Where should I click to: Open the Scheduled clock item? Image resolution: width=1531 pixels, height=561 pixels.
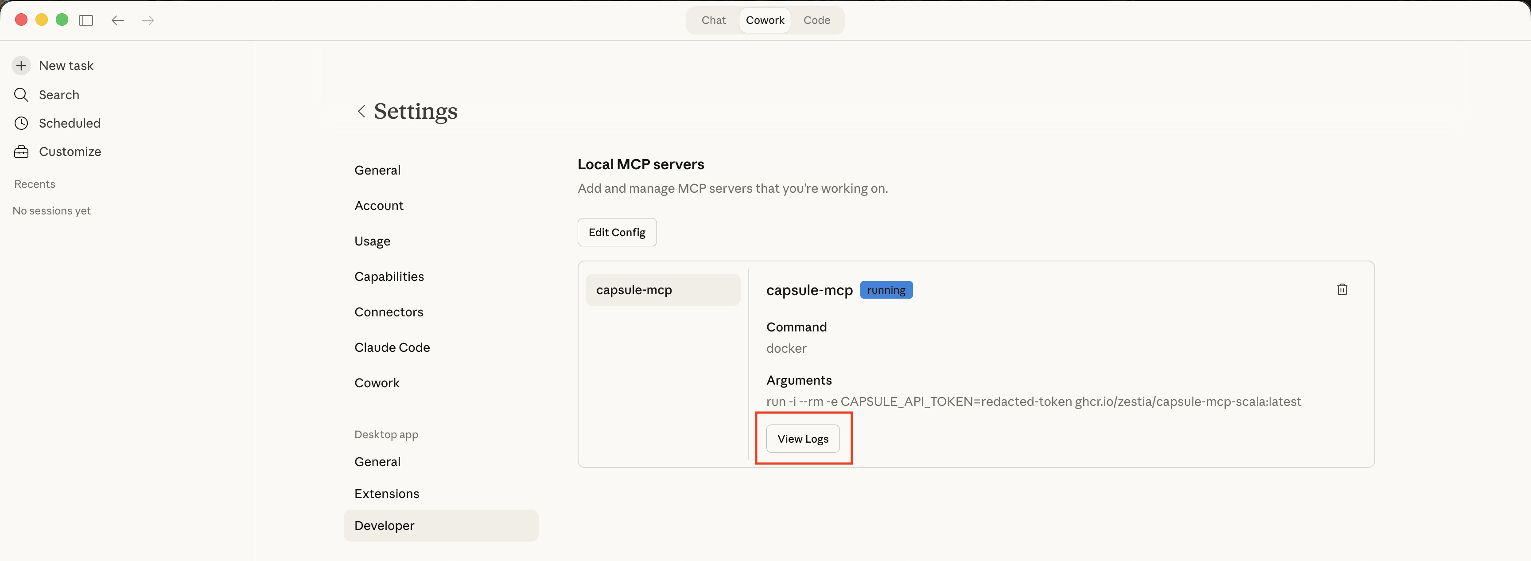click(x=69, y=123)
